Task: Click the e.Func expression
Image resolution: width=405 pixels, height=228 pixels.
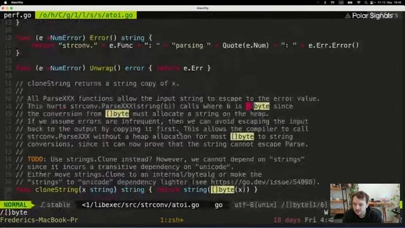Action: [x=121, y=46]
